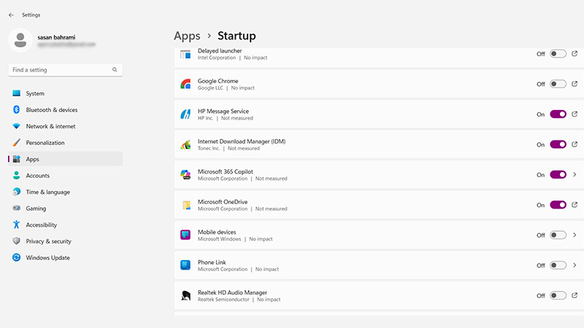Open Bluetooth & devices settings
Screen dimensions: 584x328
point(51,110)
